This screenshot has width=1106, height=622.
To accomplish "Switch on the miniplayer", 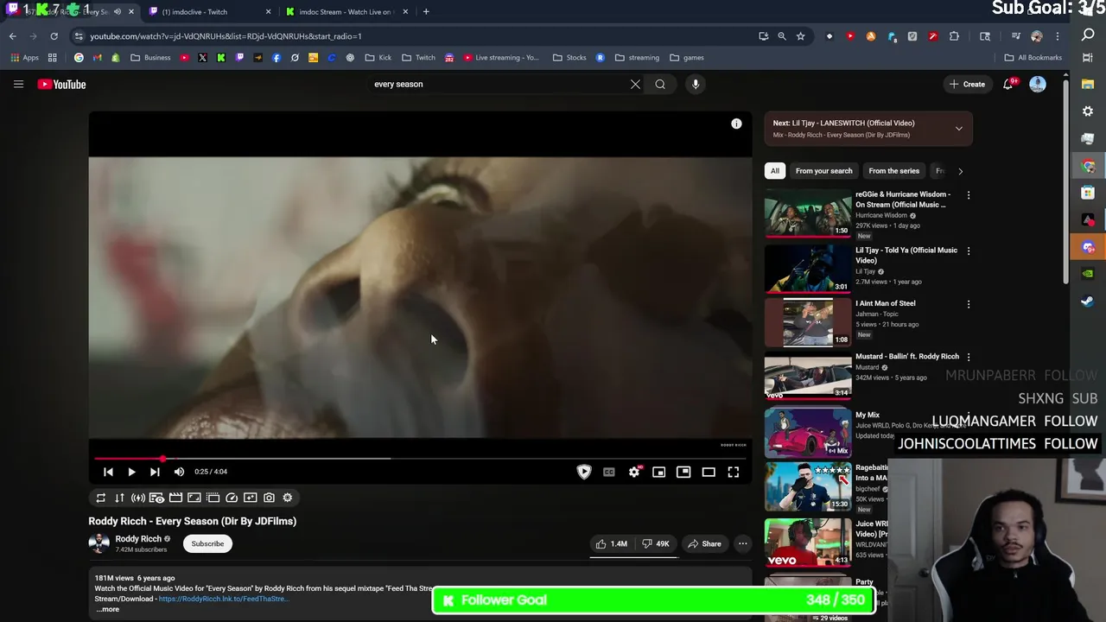I will click(658, 472).
